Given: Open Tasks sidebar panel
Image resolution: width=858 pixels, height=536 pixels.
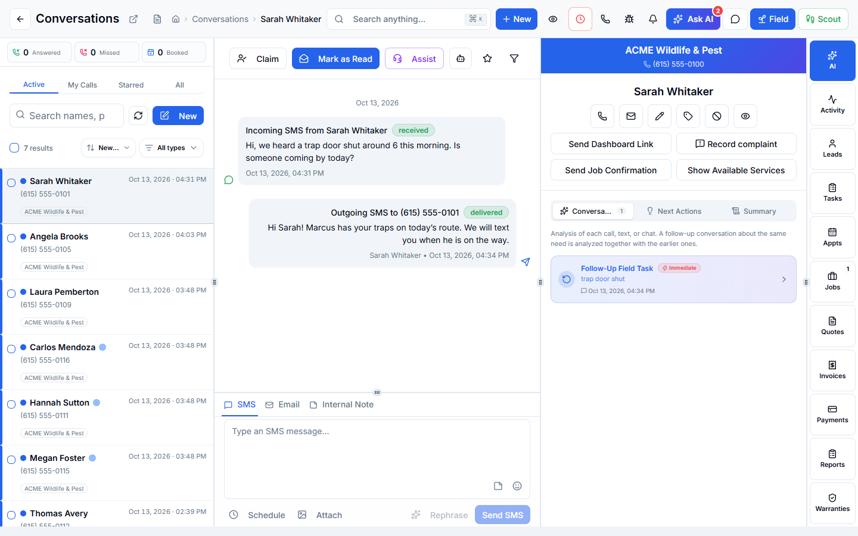Looking at the screenshot, I should click(832, 192).
